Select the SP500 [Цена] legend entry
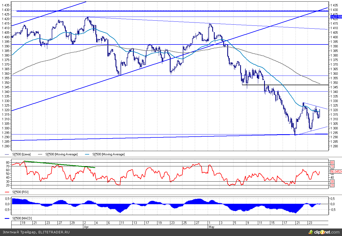The image size is (342, 236). [x=21, y=154]
